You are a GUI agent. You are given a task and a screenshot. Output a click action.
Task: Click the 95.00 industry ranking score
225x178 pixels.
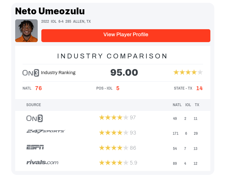click(124, 73)
